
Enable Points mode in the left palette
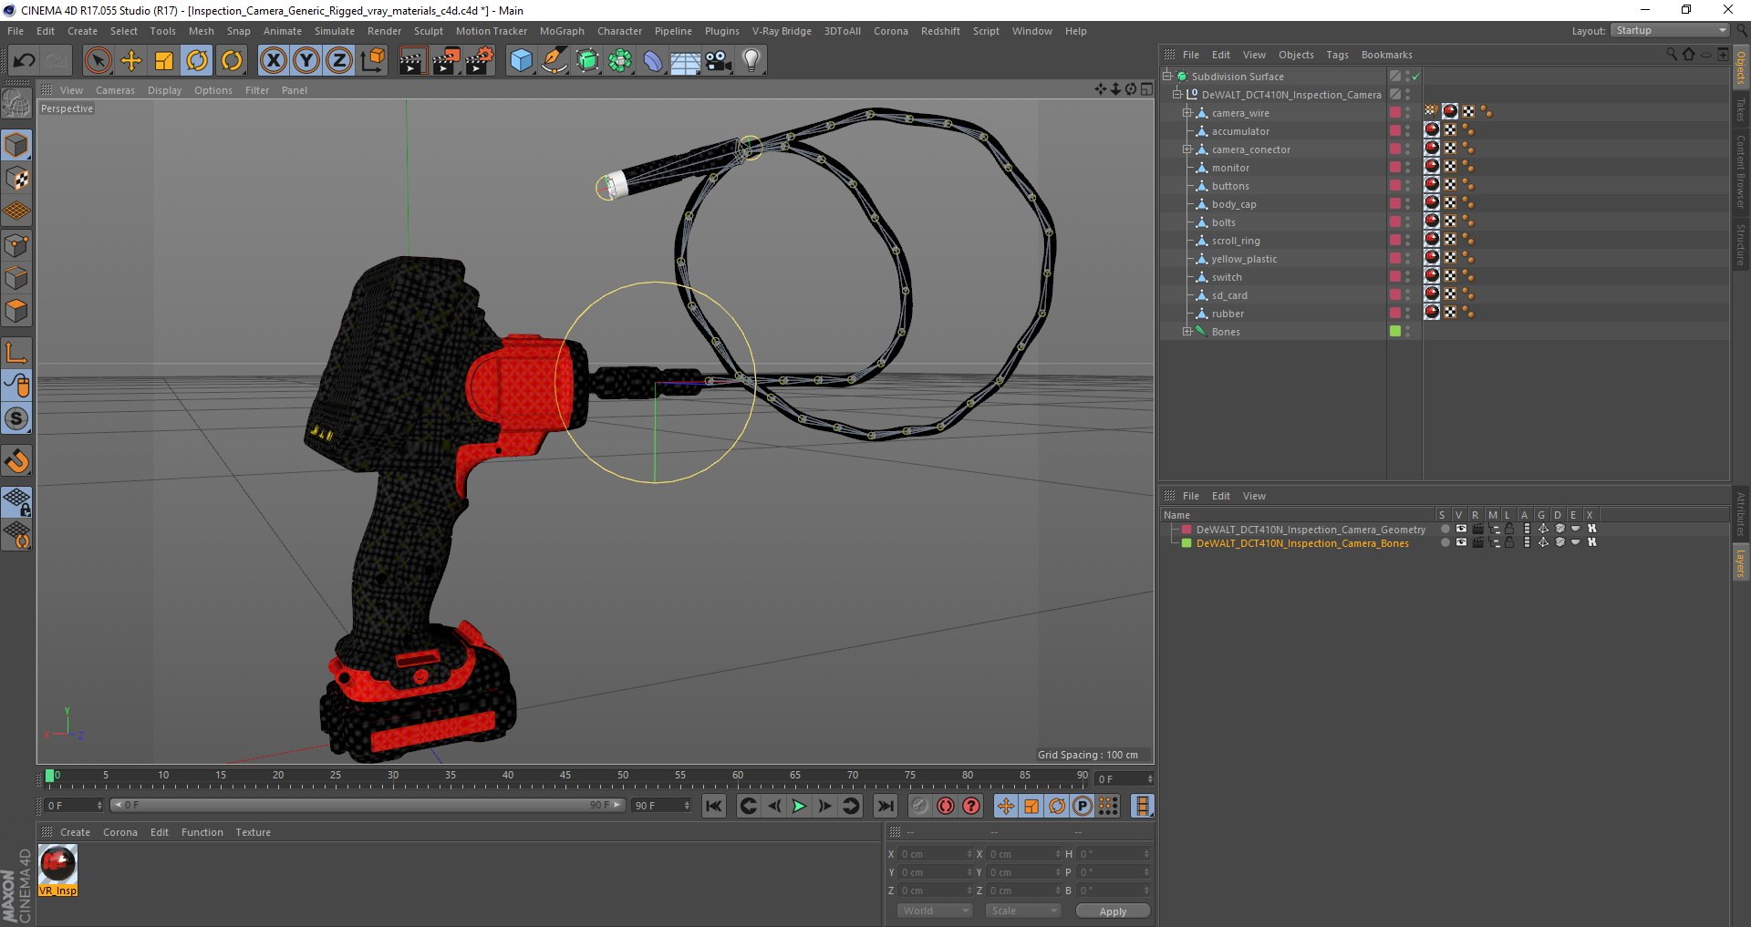16,245
